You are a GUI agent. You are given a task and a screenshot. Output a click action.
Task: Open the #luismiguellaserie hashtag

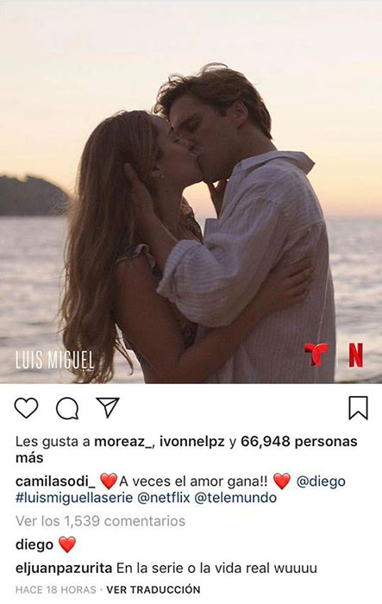74,498
